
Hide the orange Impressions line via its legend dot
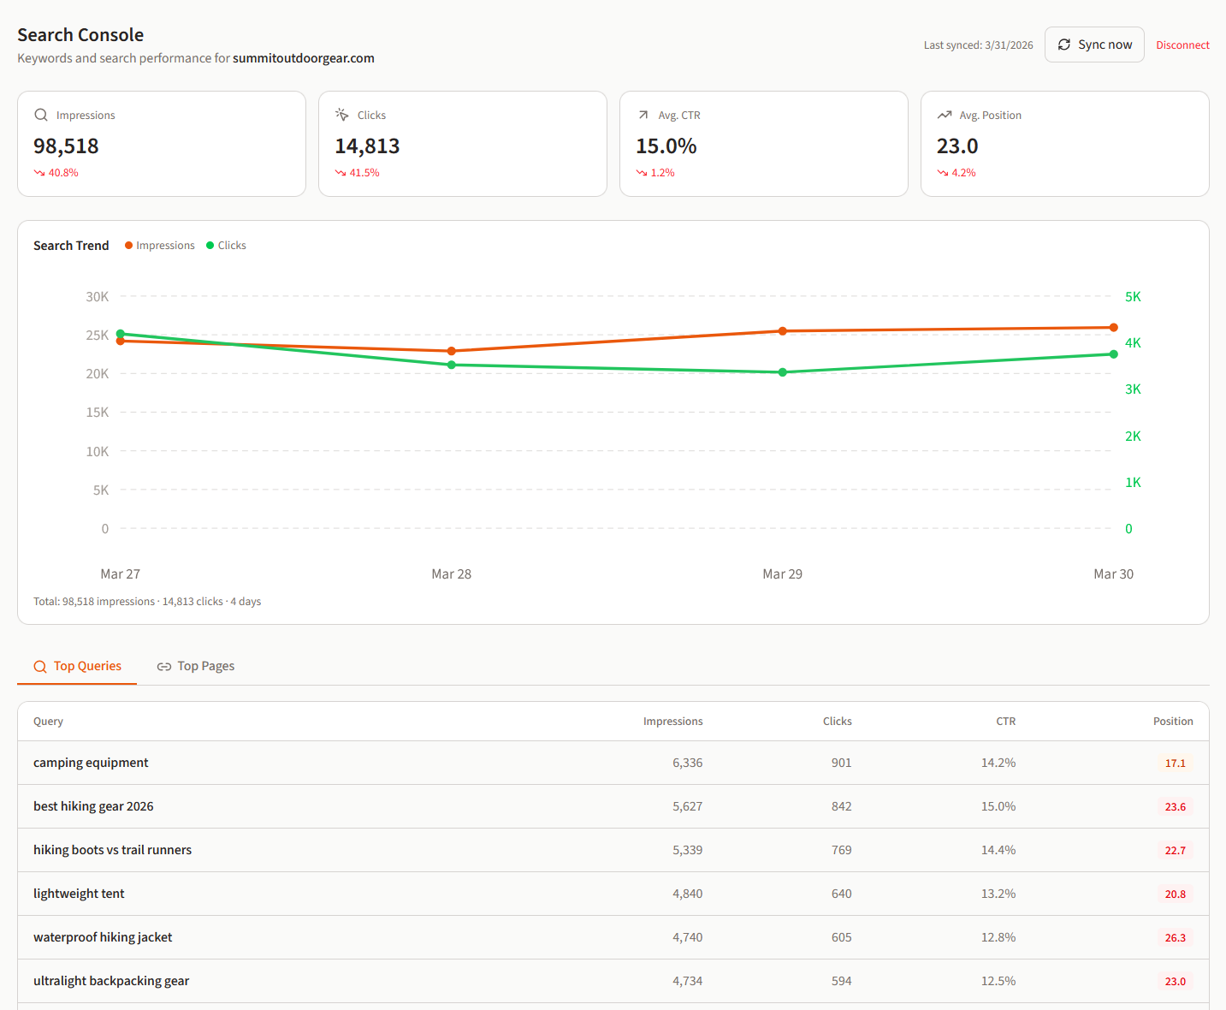pos(128,245)
